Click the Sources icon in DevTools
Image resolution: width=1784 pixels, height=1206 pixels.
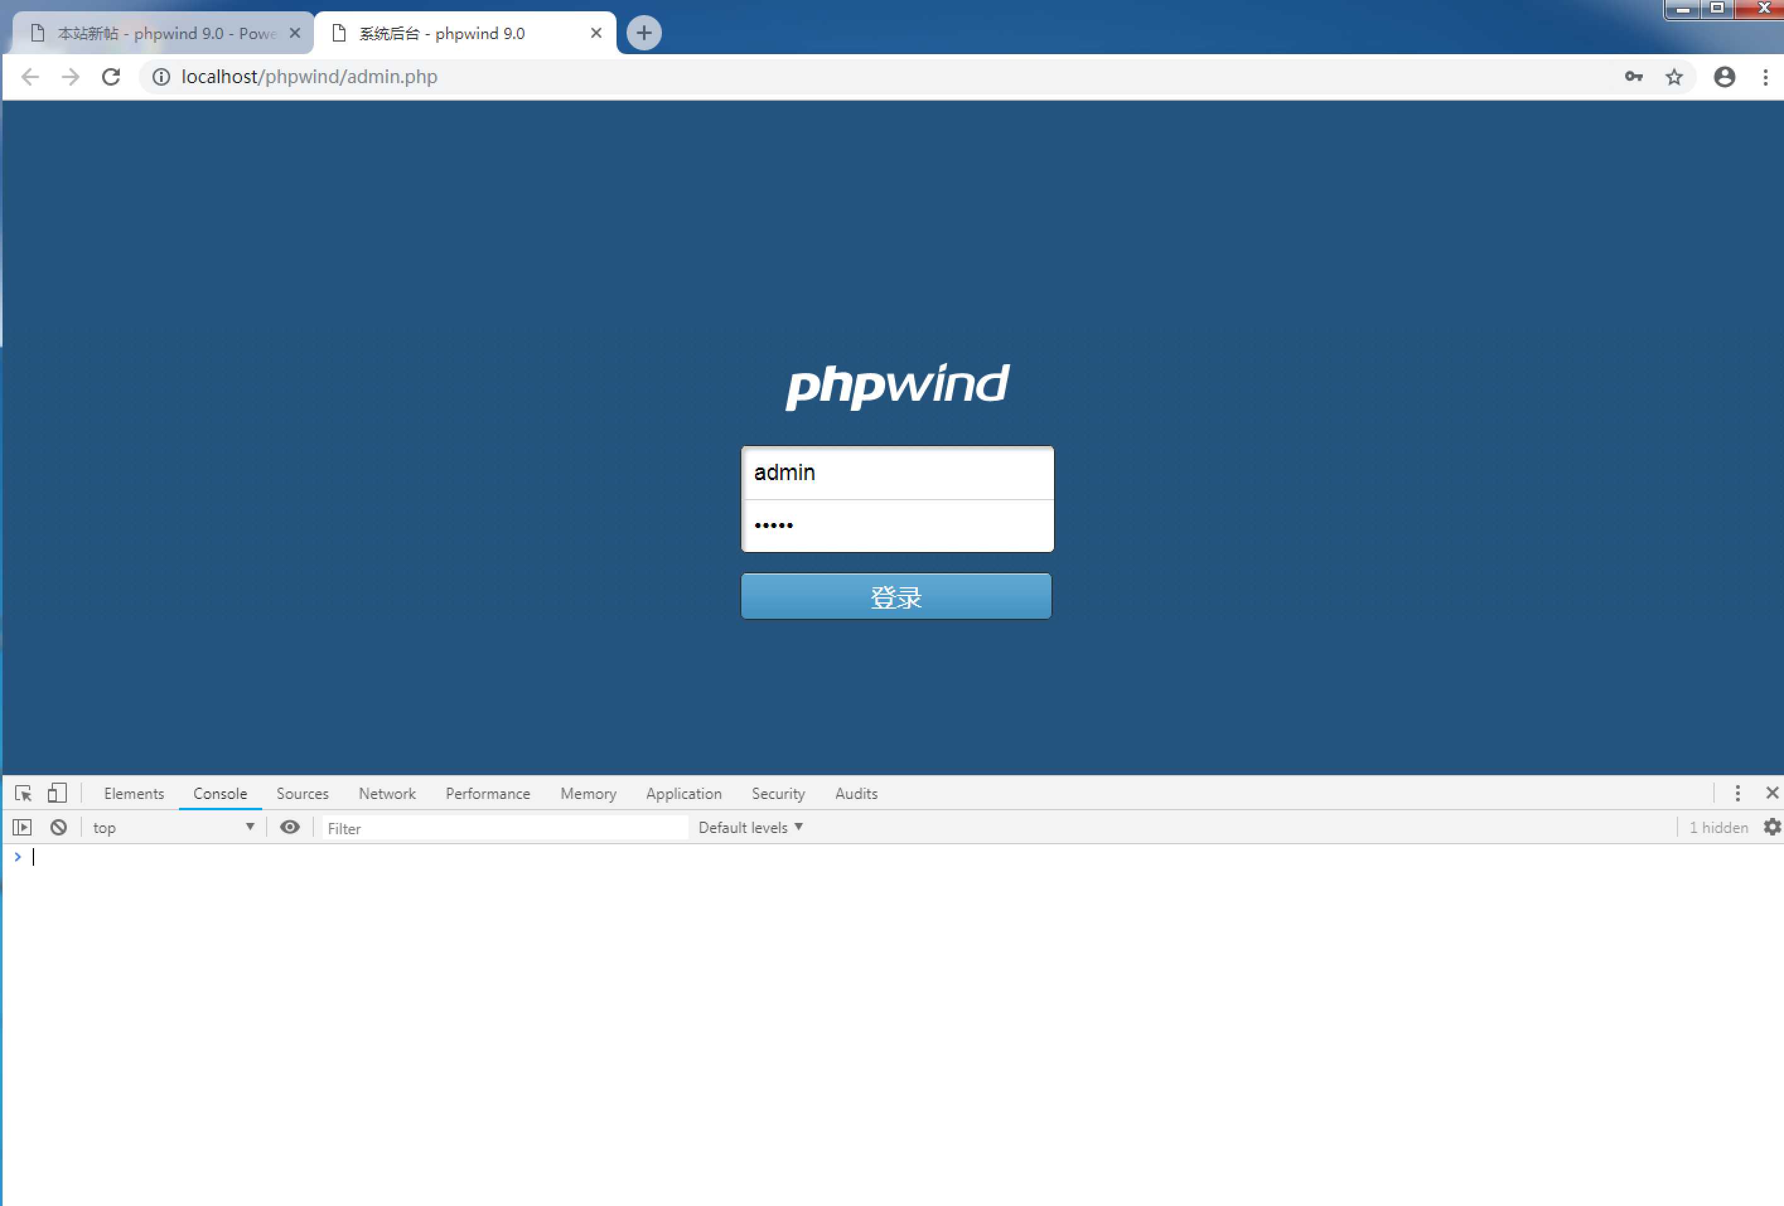[x=301, y=793]
